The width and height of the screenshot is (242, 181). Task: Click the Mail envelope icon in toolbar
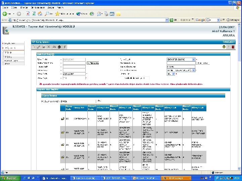coord(99,14)
